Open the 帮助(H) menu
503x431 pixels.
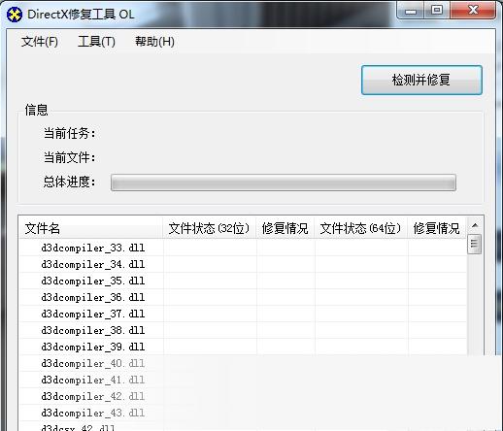click(x=154, y=42)
